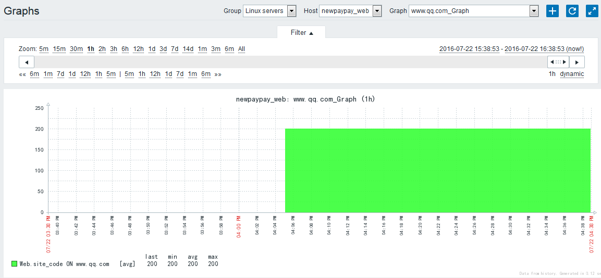This screenshot has width=601, height=278.
Task: Click the Graphs page heading
Action: [21, 11]
